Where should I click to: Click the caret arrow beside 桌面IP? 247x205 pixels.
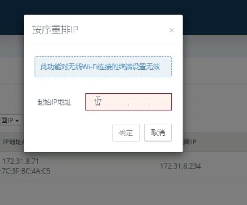[x=17, y=121]
